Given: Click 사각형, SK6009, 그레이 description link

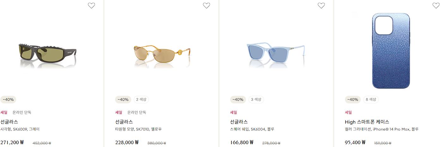Looking at the screenshot, I should pos(20,129).
